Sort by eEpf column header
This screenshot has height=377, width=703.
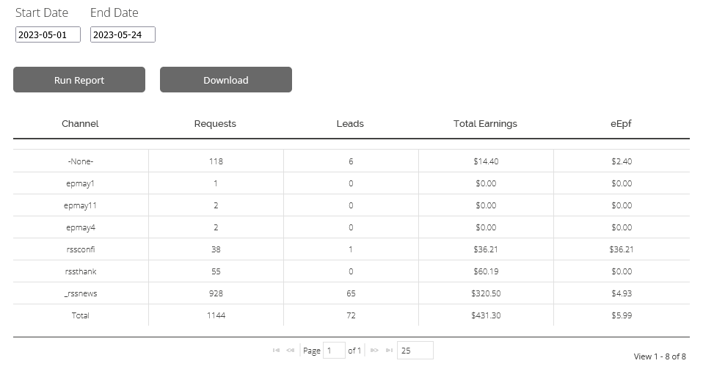tap(621, 124)
